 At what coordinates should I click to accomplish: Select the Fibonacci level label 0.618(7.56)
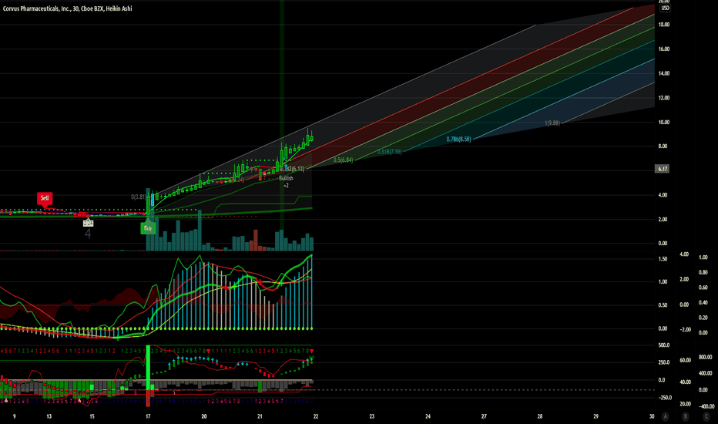pos(390,152)
